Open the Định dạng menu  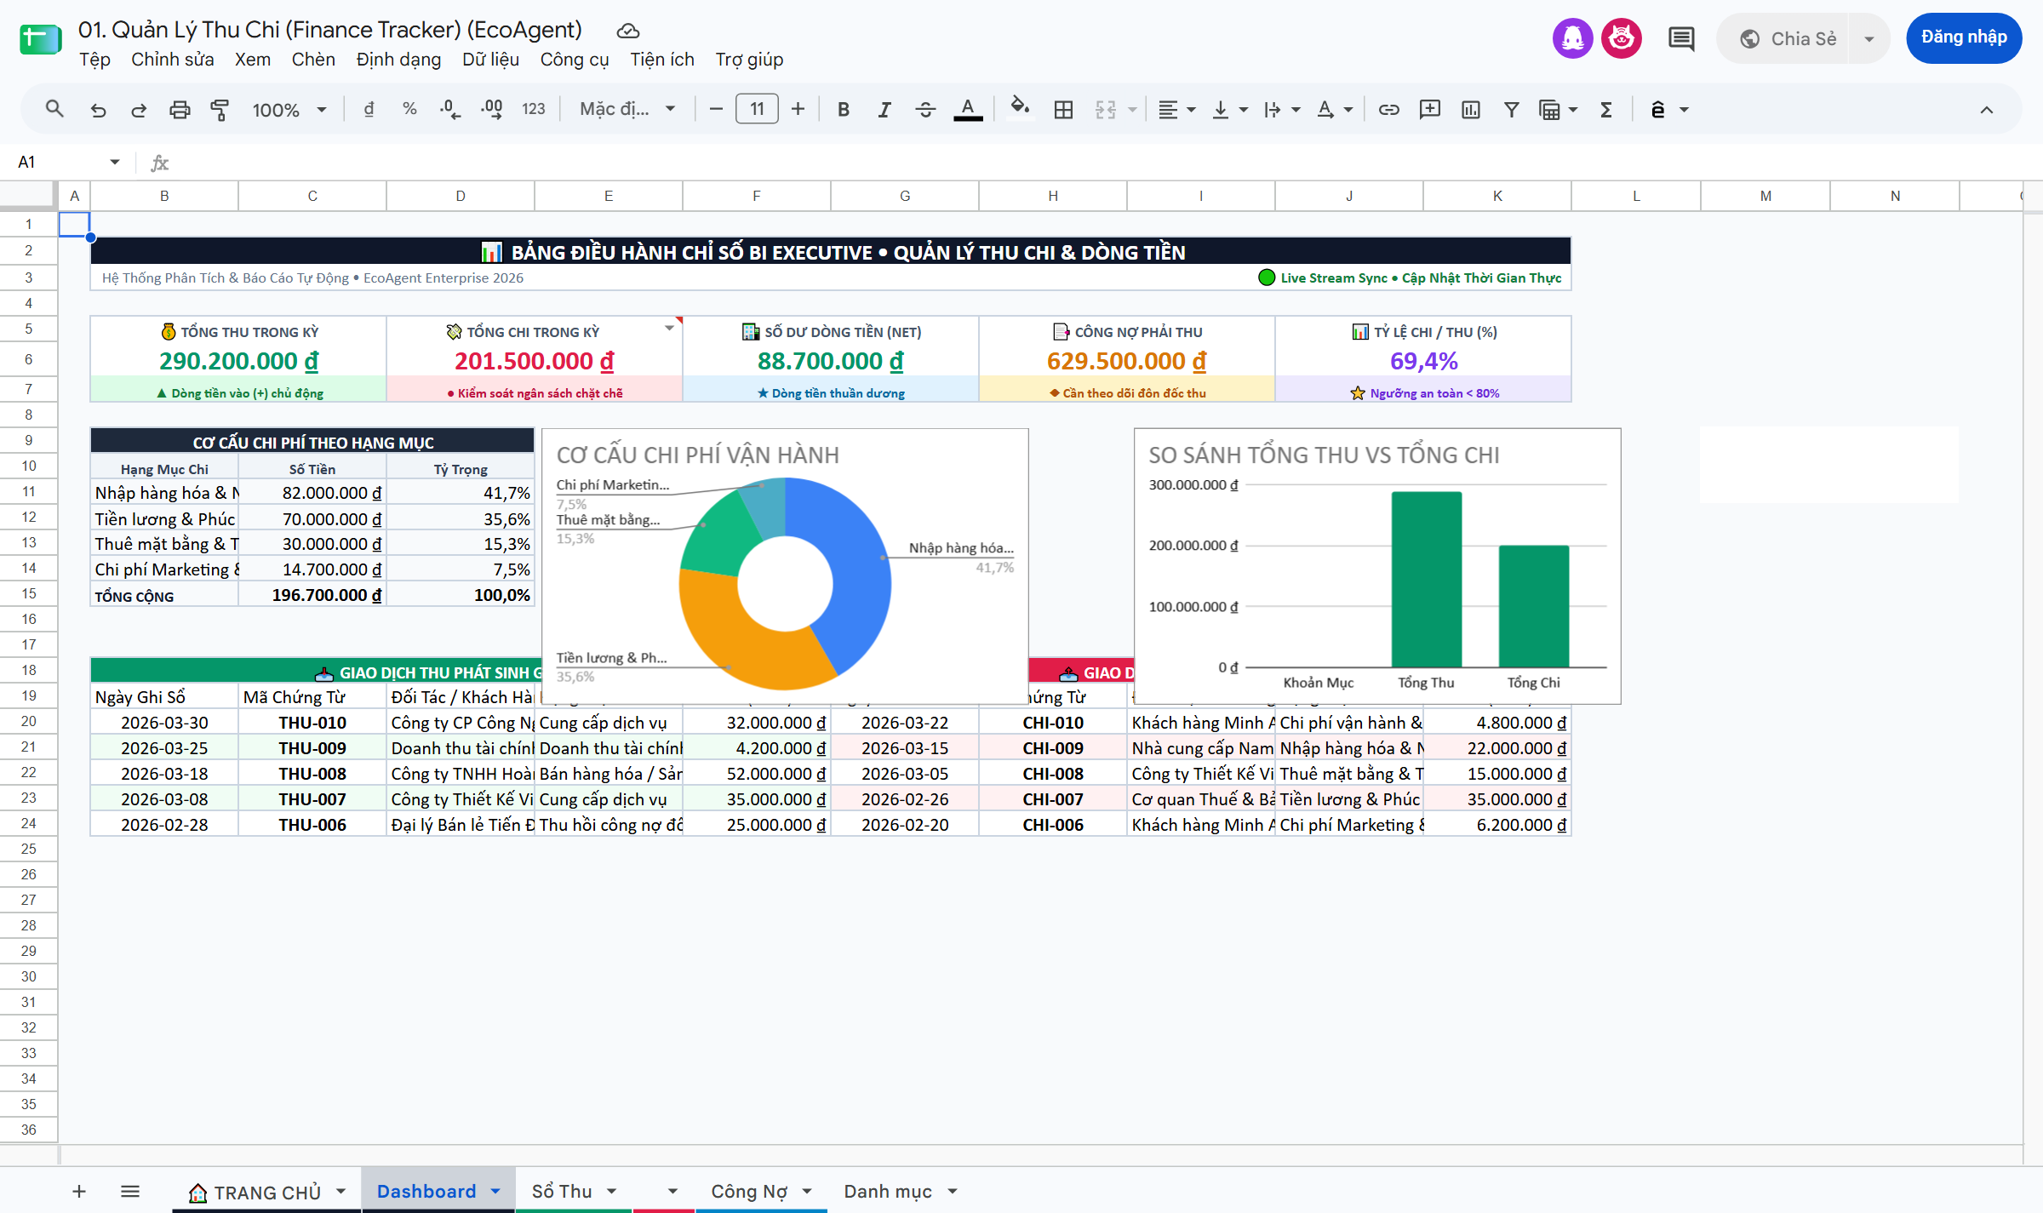pos(398,60)
